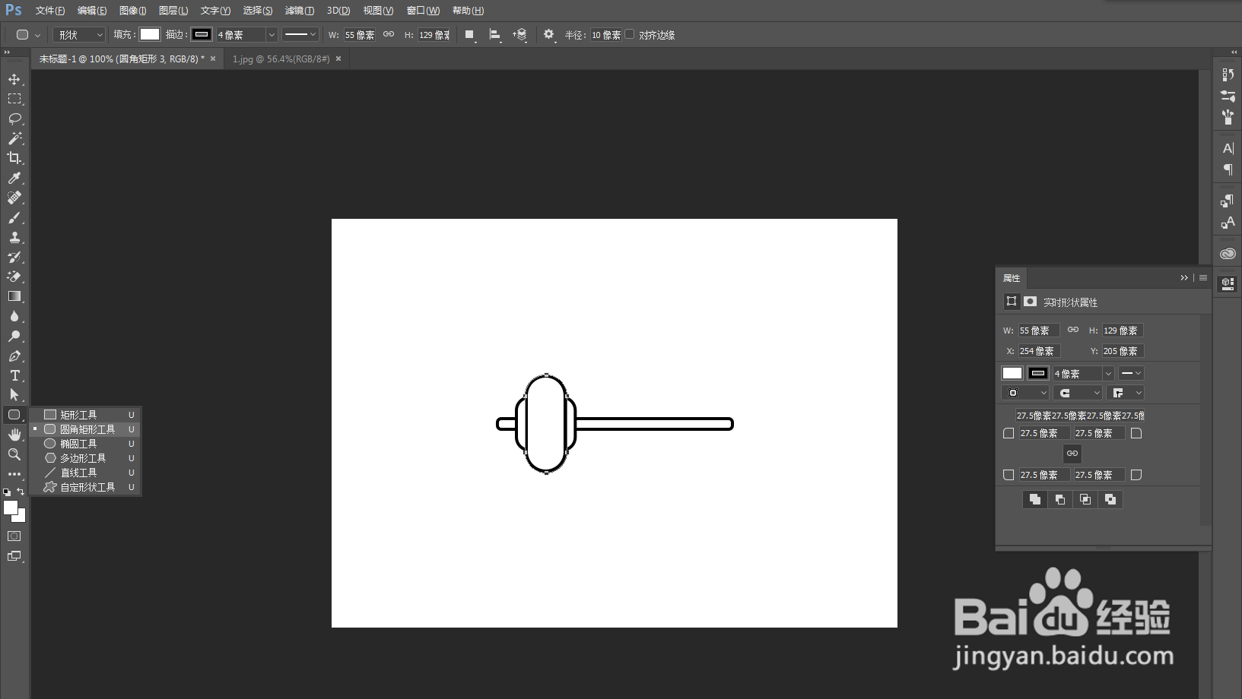Viewport: 1242px width, 699px height.
Task: Open stroke alignment dropdown in Properties
Action: [x=1025, y=393]
